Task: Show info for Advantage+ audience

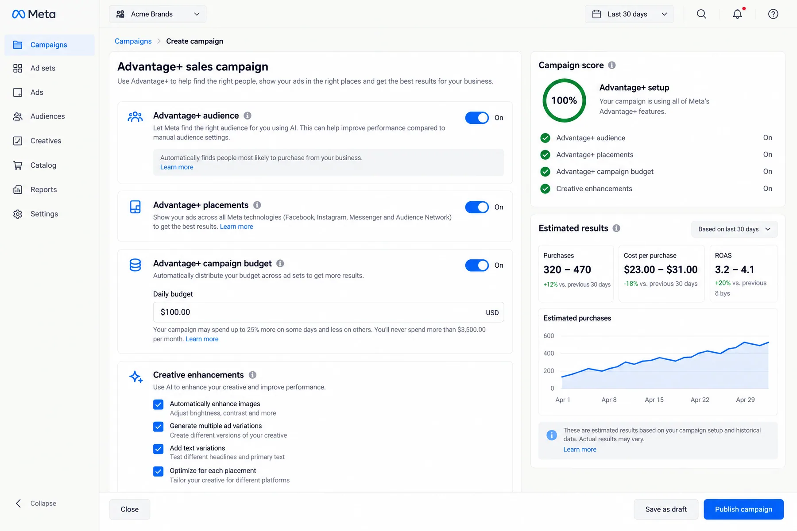Action: pos(248,115)
